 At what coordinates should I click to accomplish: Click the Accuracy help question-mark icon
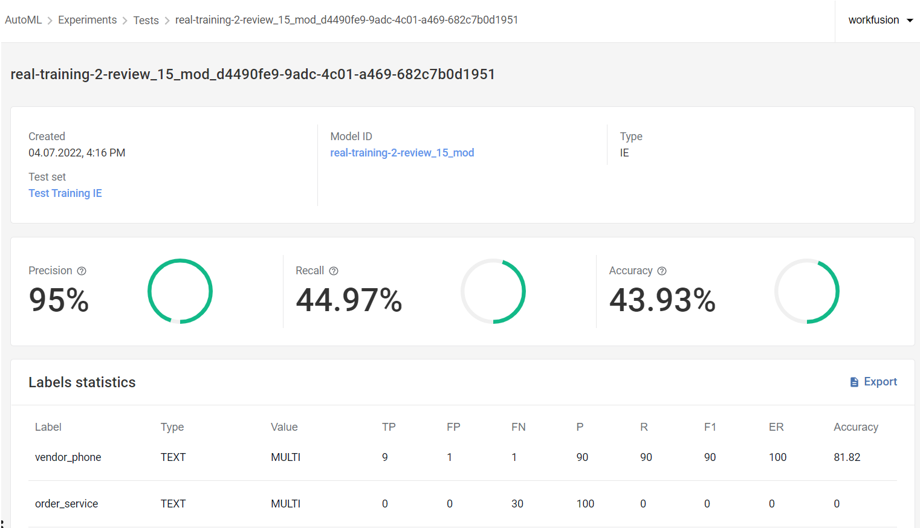pyautogui.click(x=662, y=271)
